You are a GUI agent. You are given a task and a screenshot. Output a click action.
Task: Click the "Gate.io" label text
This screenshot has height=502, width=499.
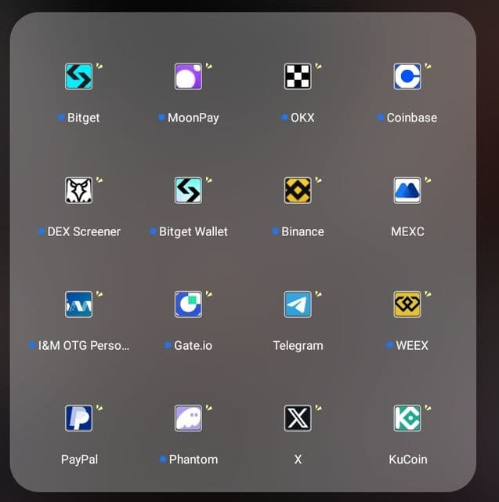193,346
